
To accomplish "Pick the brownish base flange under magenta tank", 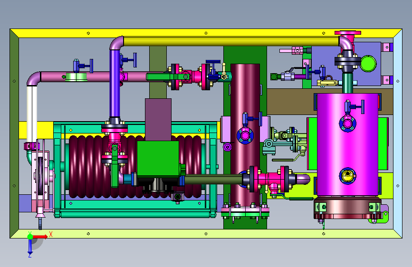I will coord(347,209).
